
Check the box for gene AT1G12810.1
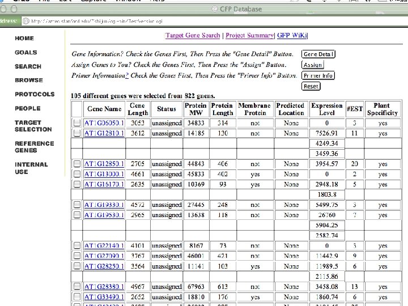coord(76,133)
